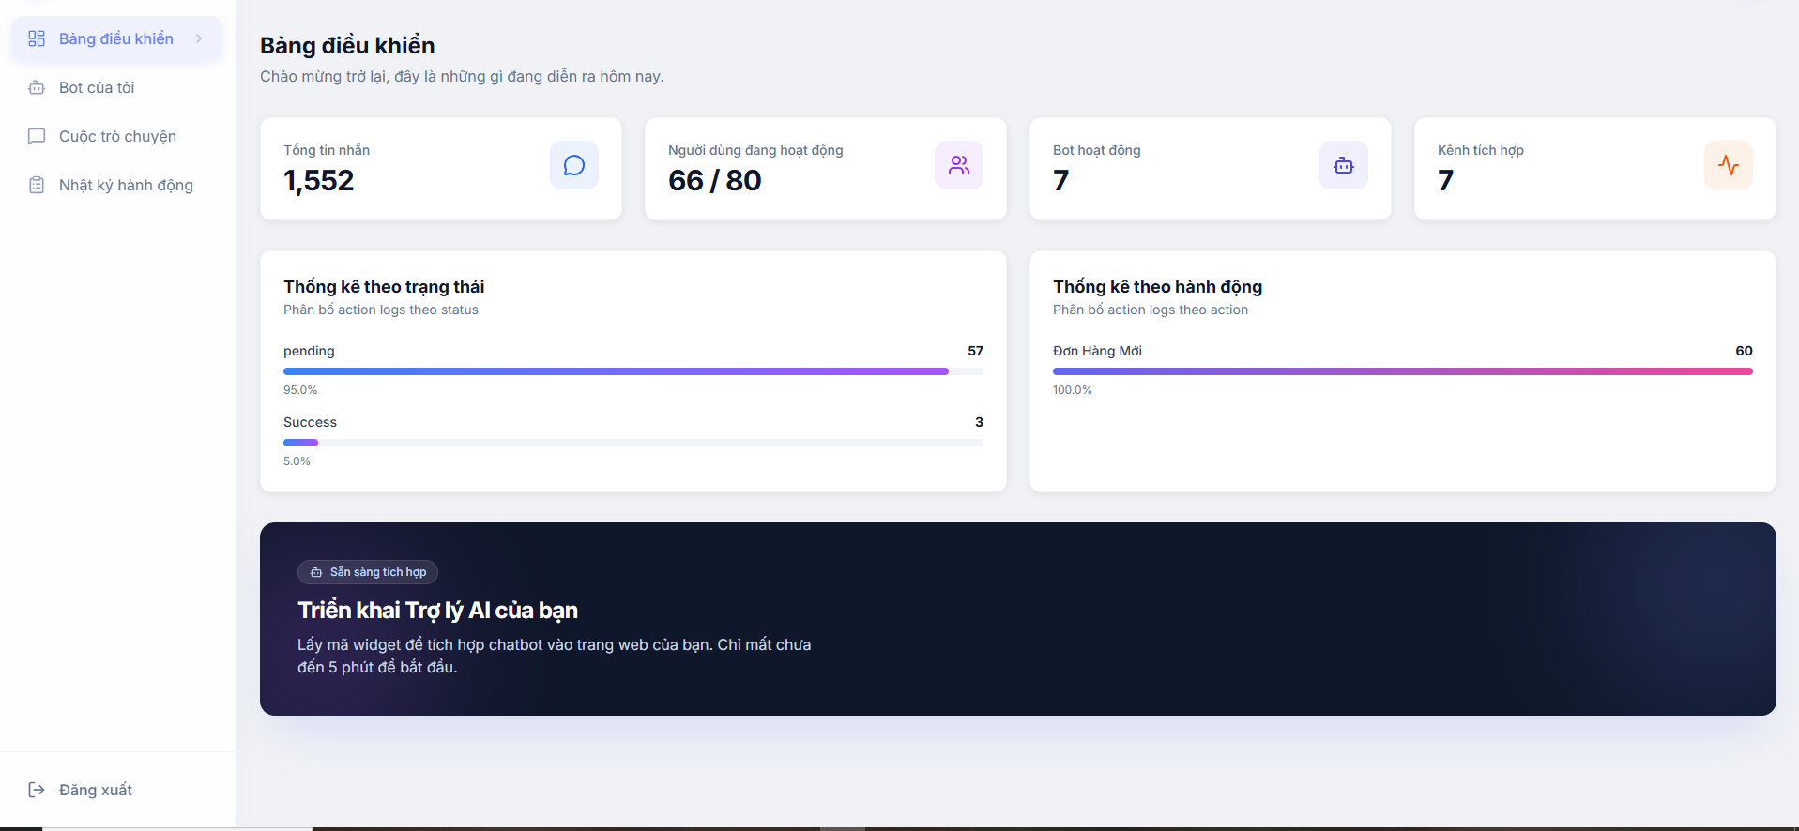
Task: Click the robot icon beside Bot của tôi
Action: pyautogui.click(x=37, y=87)
